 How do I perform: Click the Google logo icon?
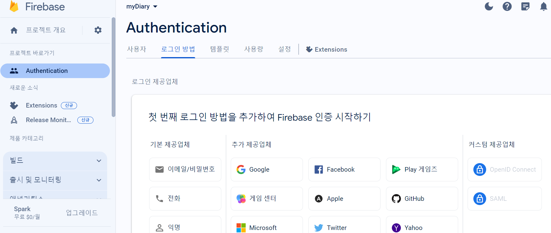[241, 170]
